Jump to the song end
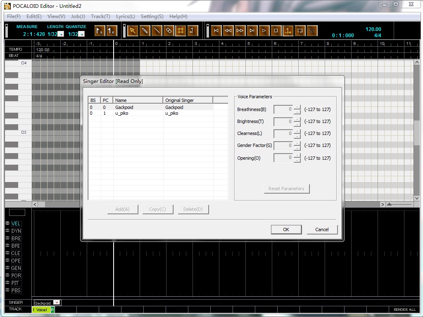This screenshot has width=423, height=317. point(252,31)
